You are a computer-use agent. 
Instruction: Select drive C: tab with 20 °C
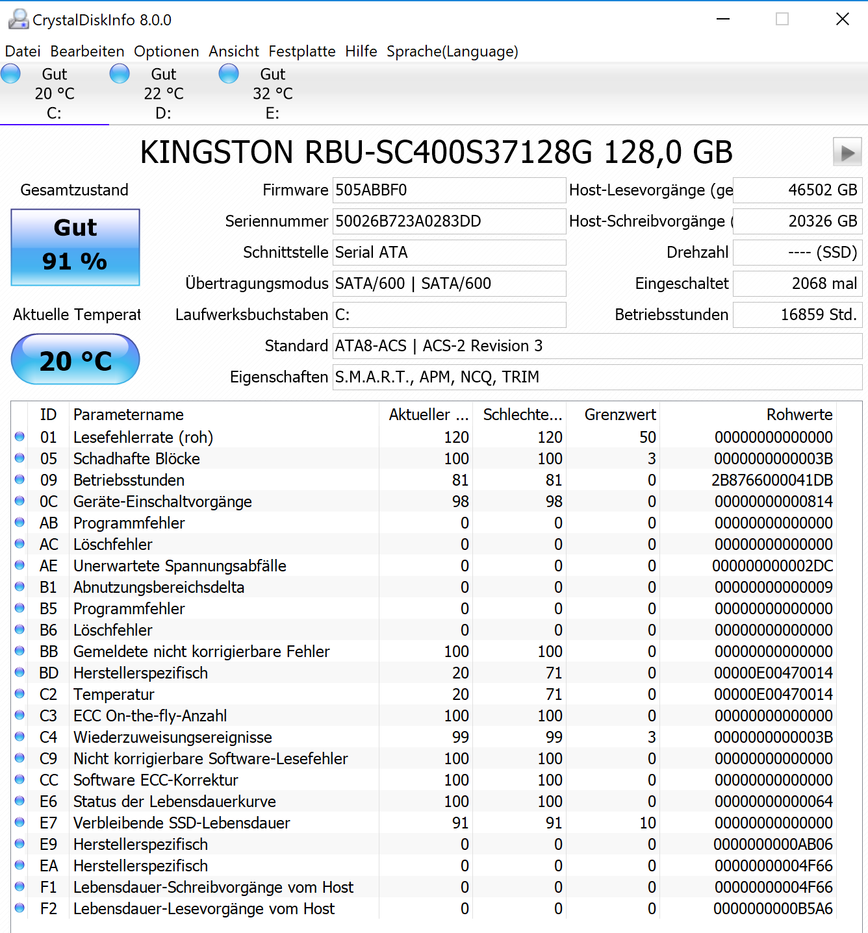pyautogui.click(x=55, y=93)
